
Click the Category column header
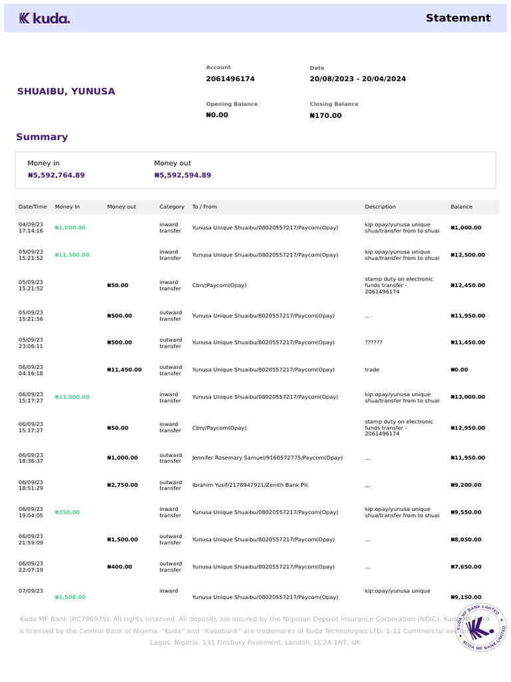pos(172,206)
